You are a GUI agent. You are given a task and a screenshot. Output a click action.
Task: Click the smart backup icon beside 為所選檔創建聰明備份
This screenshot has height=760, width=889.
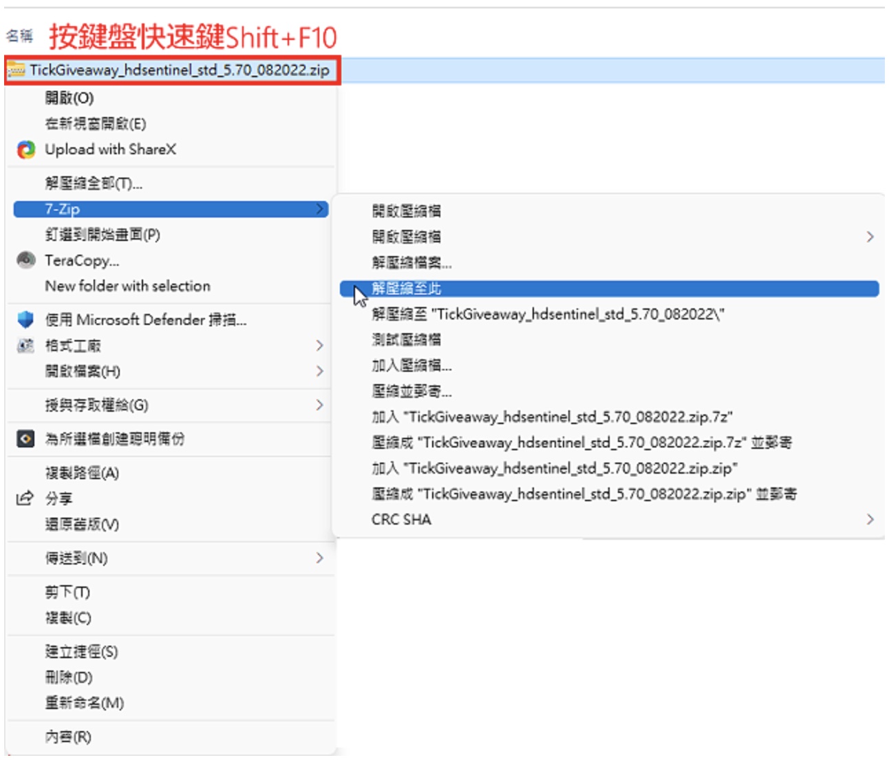(x=26, y=439)
